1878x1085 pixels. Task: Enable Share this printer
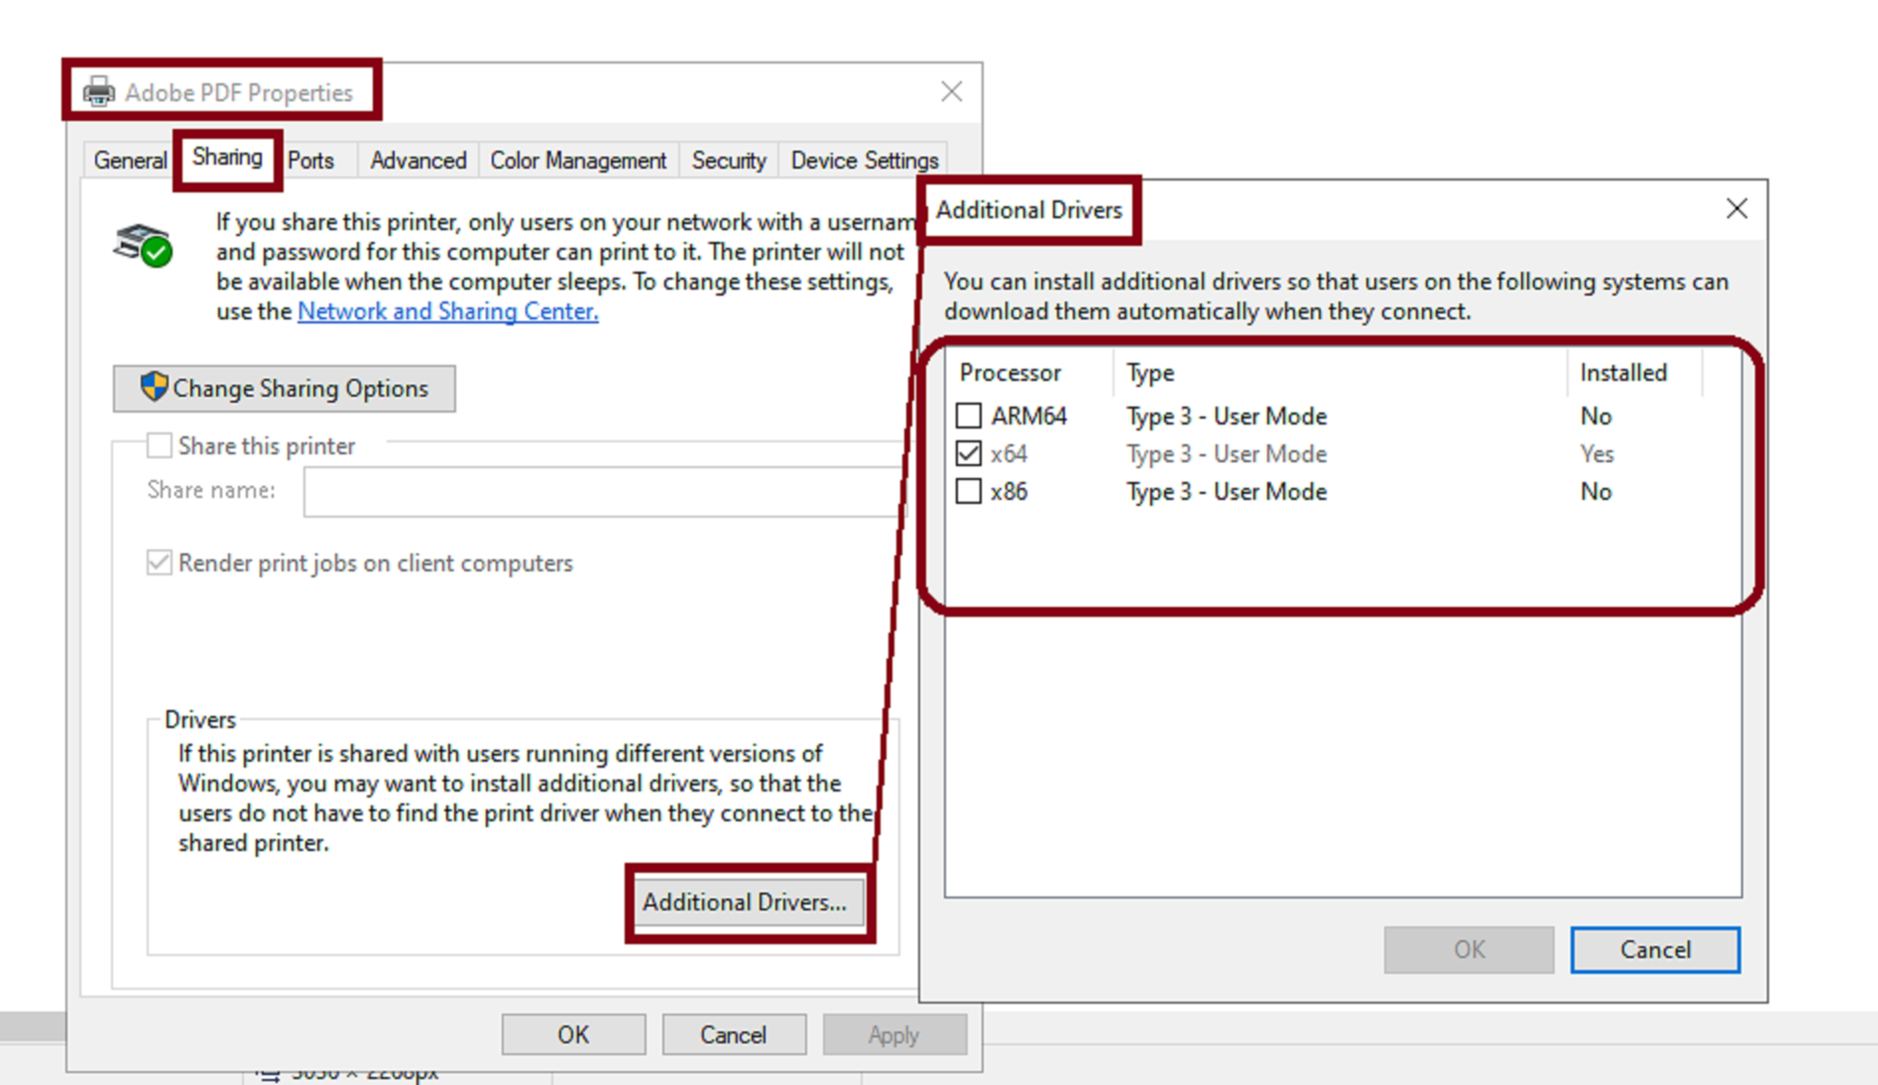pyautogui.click(x=159, y=445)
